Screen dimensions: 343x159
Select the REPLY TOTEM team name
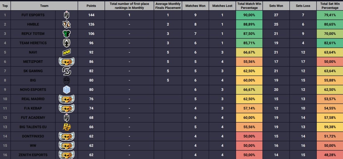tap(33, 34)
